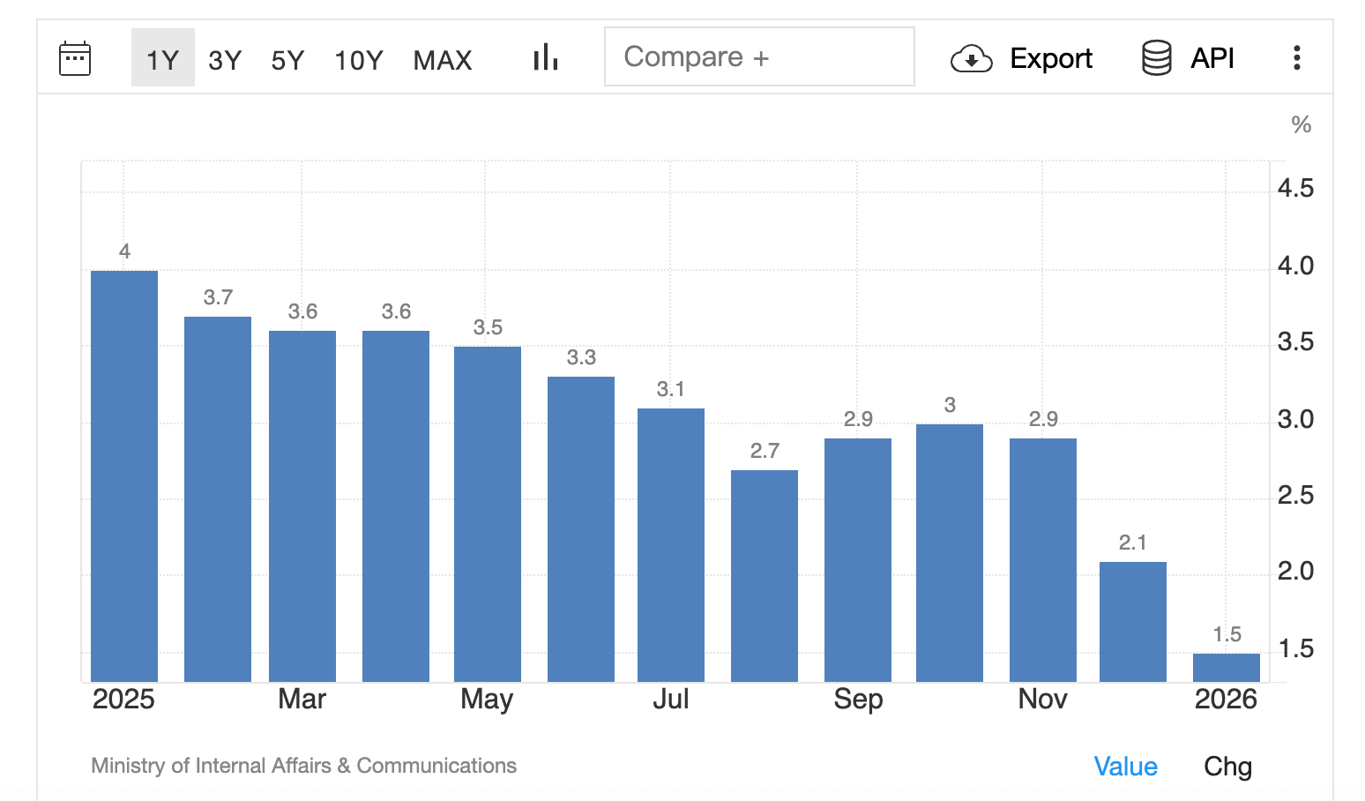Select the bar labeled 2.1
The height and width of the screenshot is (801, 1365).
[1133, 621]
